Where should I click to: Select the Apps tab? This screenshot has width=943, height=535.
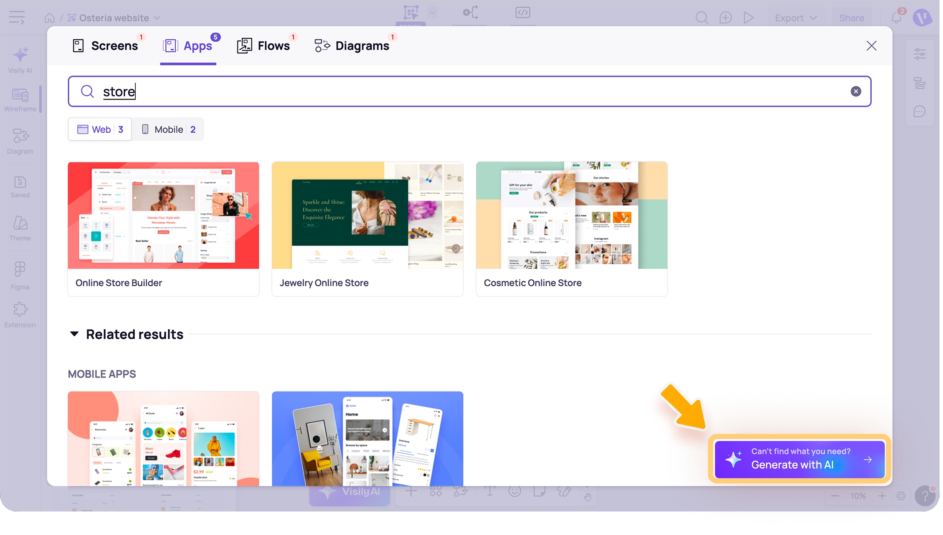[x=188, y=46]
